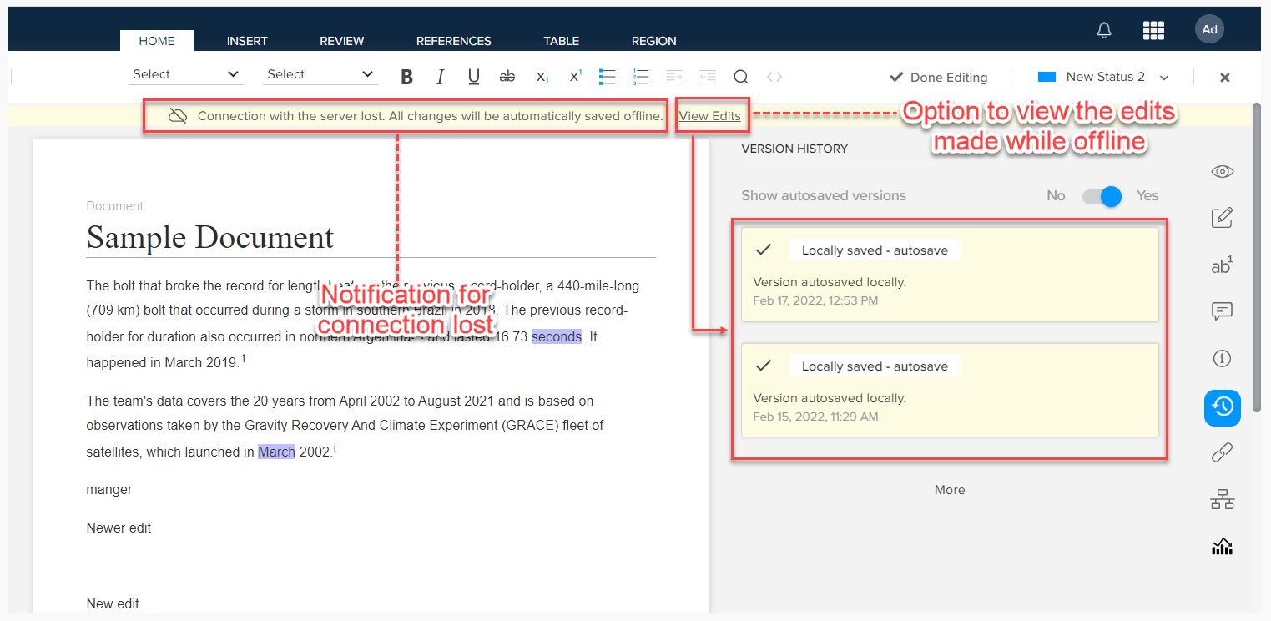
Task: Switch to the REGION tab
Action: (654, 41)
